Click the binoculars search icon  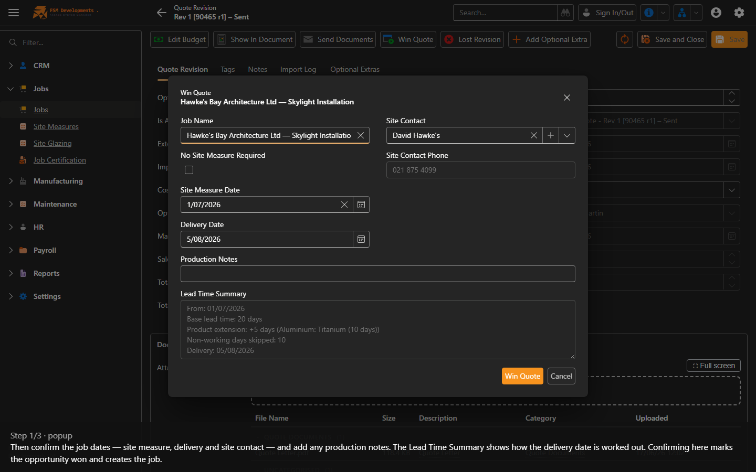[x=565, y=13]
